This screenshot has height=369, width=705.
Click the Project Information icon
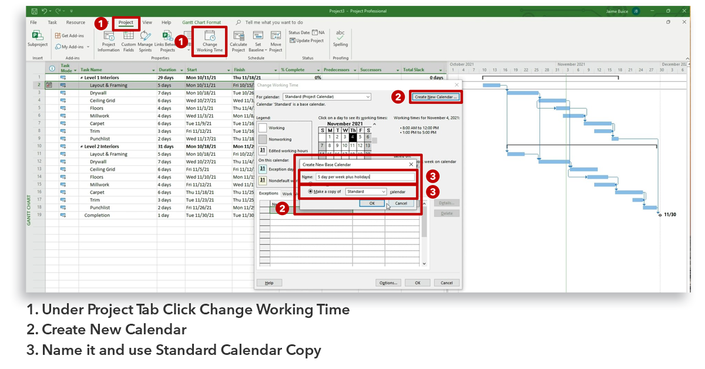[x=108, y=40]
